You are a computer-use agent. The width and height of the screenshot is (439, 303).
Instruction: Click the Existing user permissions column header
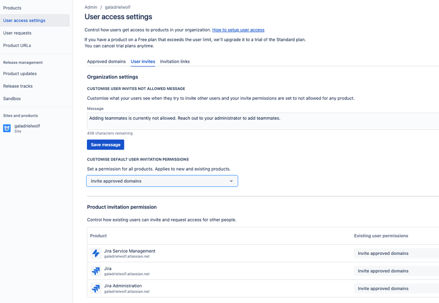click(x=381, y=236)
